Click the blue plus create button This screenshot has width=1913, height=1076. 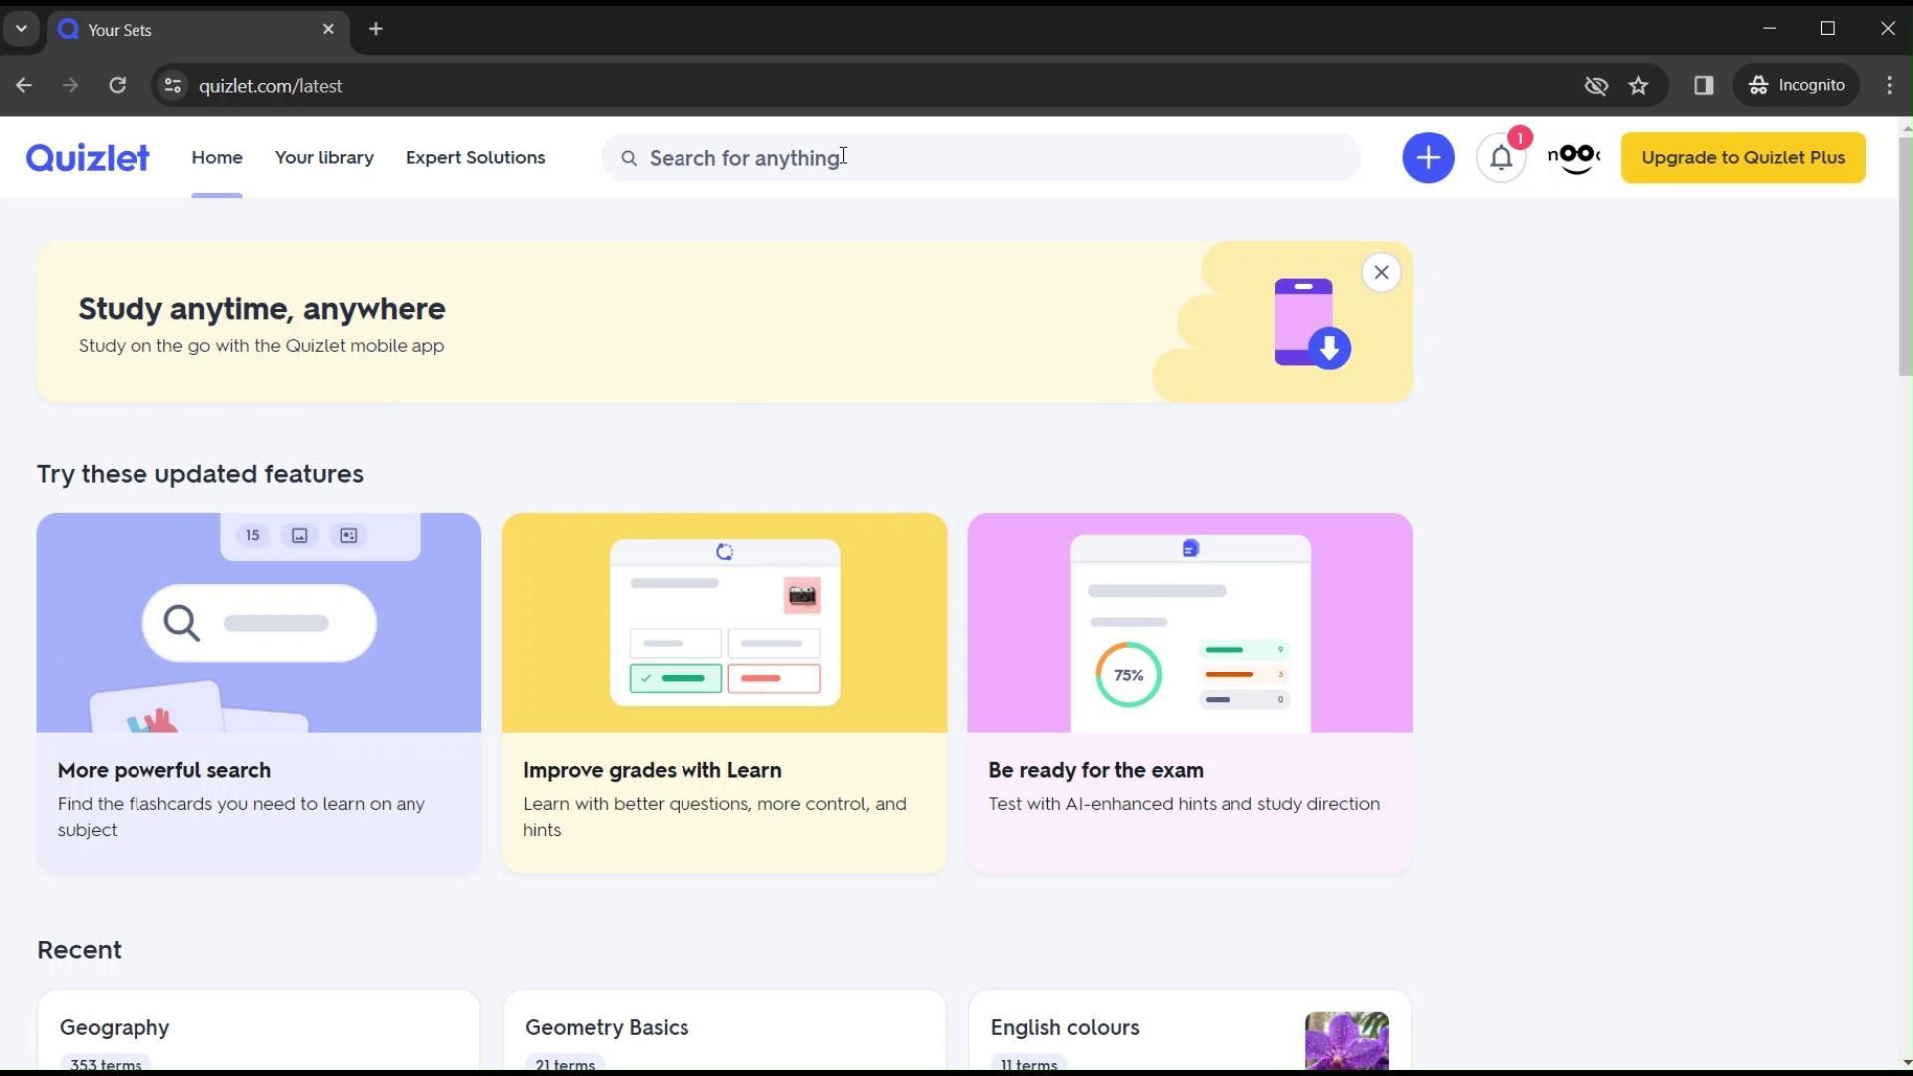pos(1428,158)
